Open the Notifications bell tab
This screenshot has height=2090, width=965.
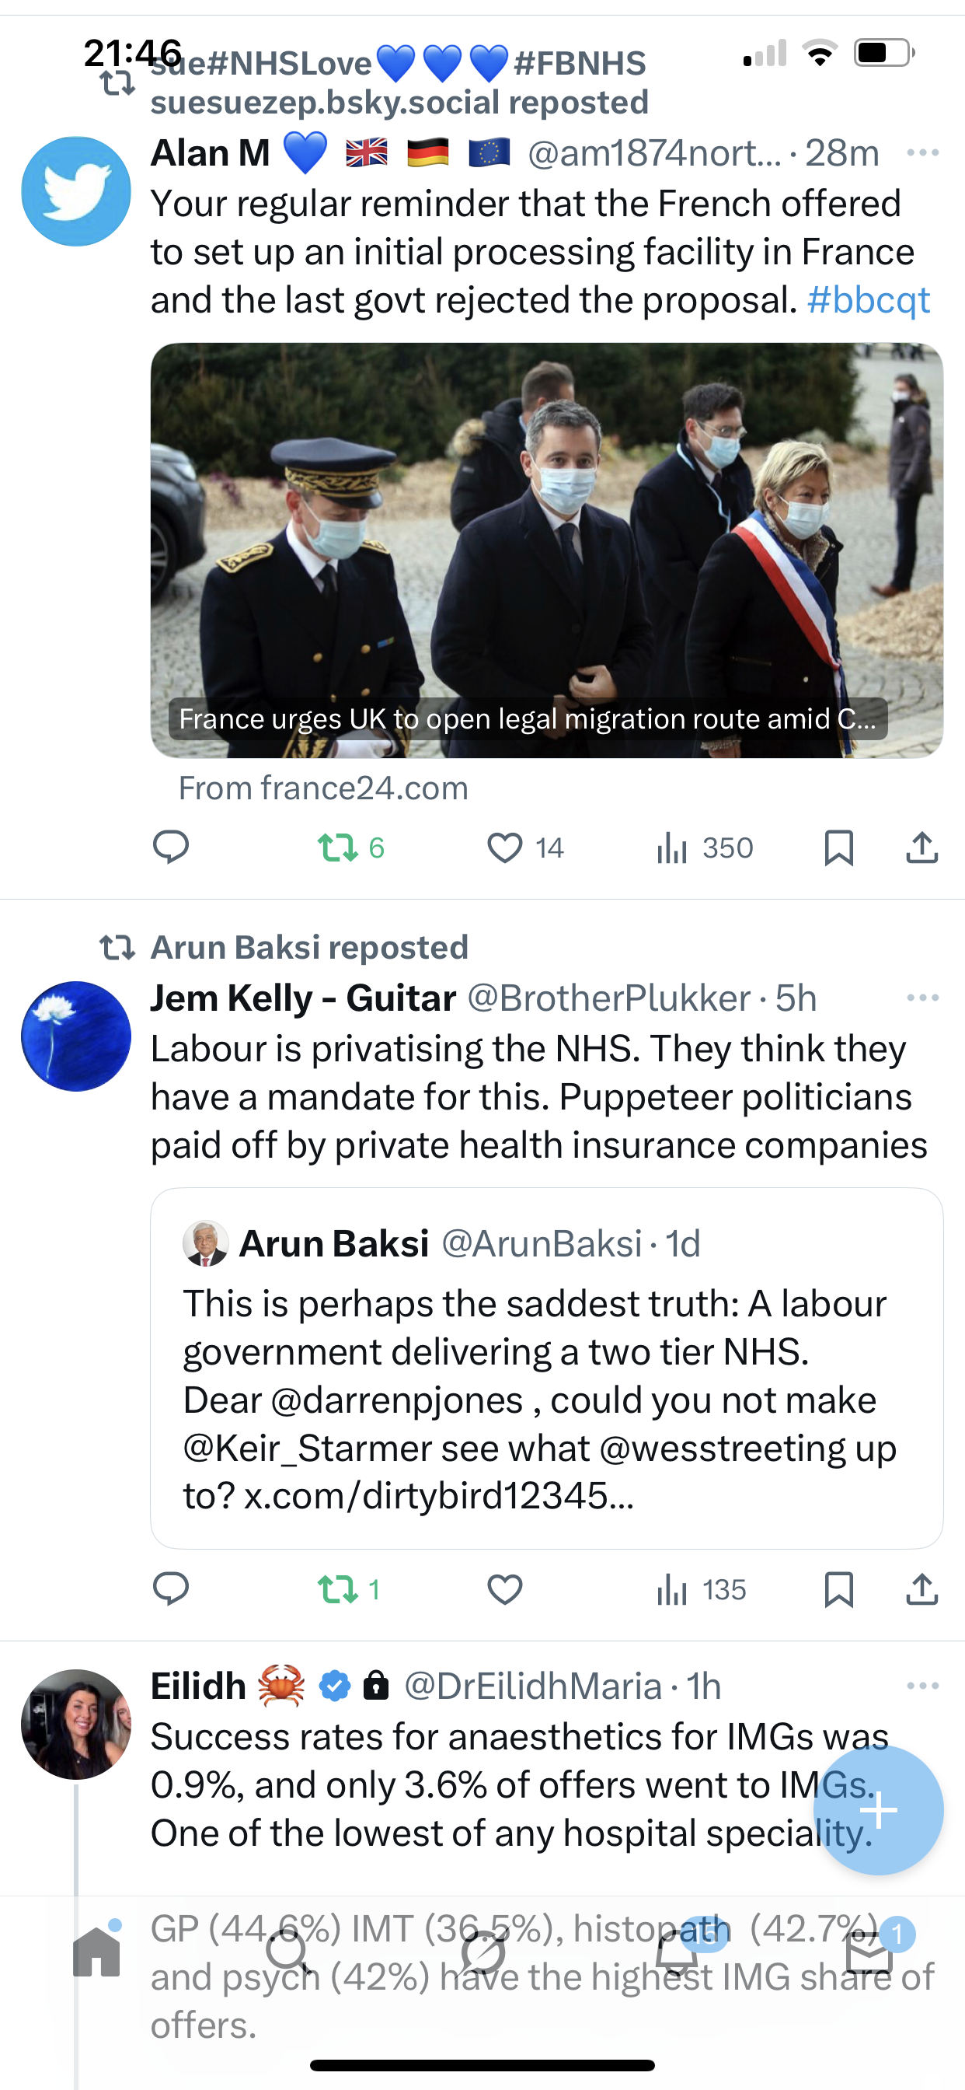675,1952
